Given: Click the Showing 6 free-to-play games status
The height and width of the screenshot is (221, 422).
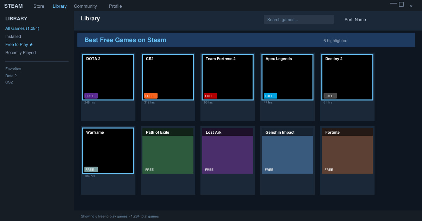Looking at the screenshot, I should click(120, 216).
